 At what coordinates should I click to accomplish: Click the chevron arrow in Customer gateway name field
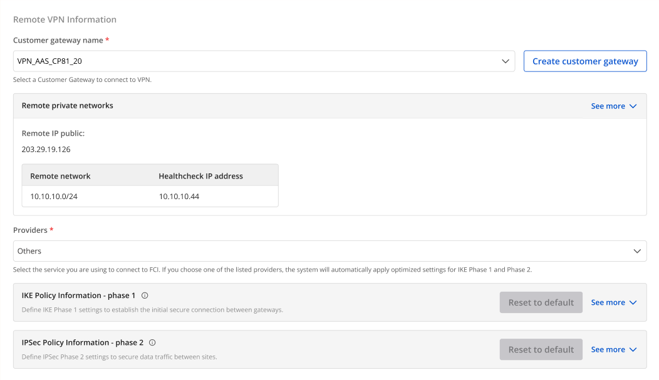point(506,61)
